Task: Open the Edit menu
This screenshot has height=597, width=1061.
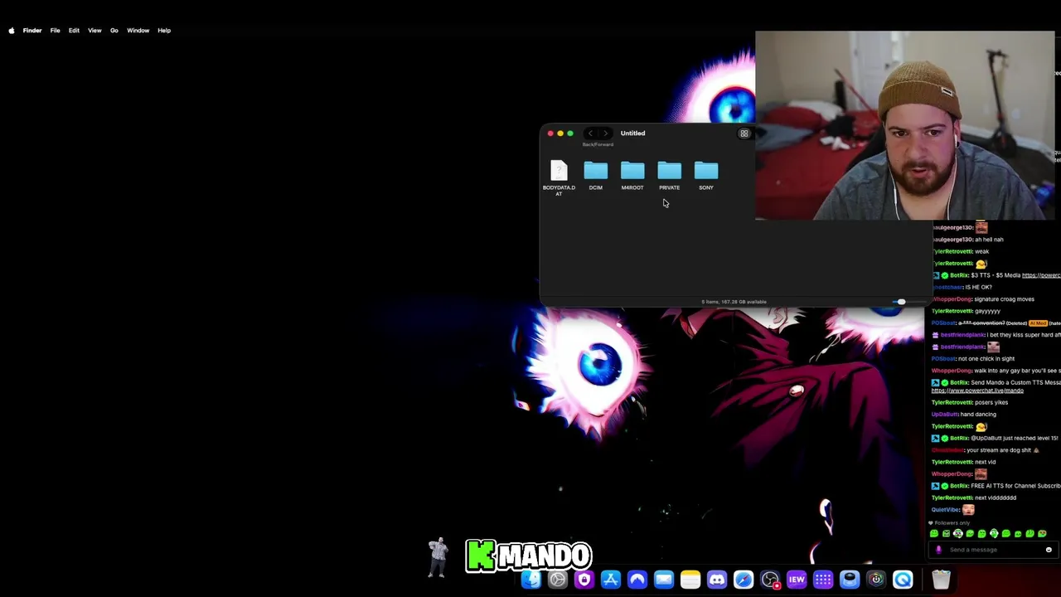Action: click(74, 31)
